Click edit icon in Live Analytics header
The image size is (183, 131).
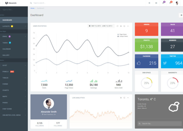click(x=124, y=98)
